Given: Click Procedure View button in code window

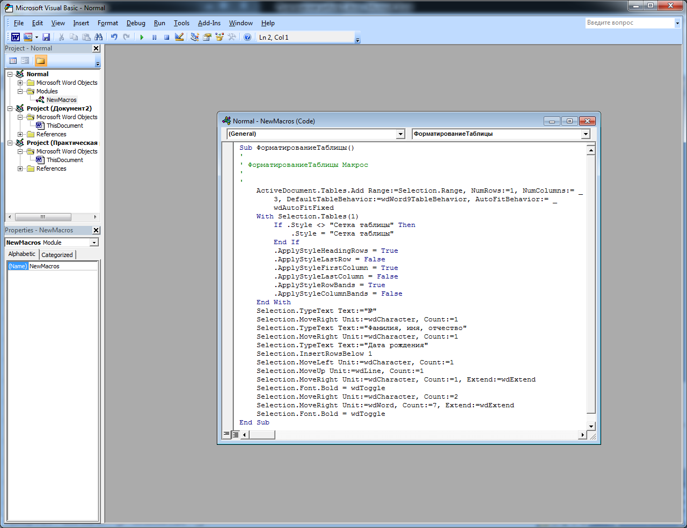Looking at the screenshot, I should click(226, 435).
